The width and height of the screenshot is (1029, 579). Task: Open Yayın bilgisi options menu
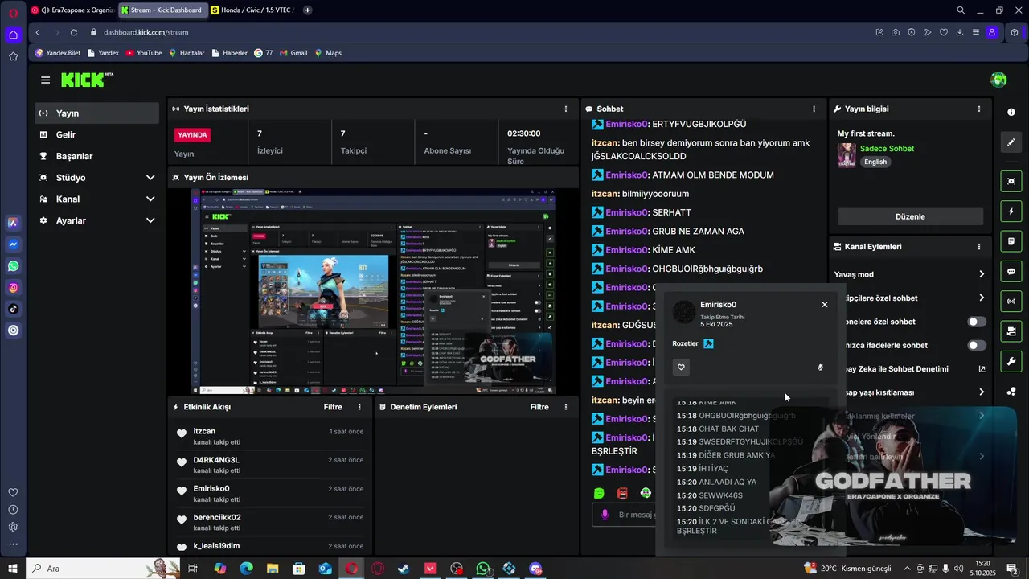pyautogui.click(x=978, y=109)
